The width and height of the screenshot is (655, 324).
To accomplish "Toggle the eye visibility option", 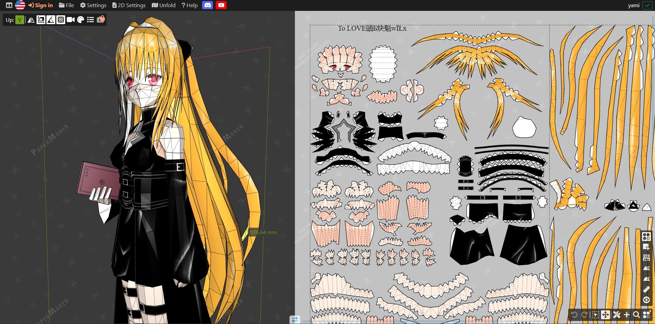I will pyautogui.click(x=646, y=300).
